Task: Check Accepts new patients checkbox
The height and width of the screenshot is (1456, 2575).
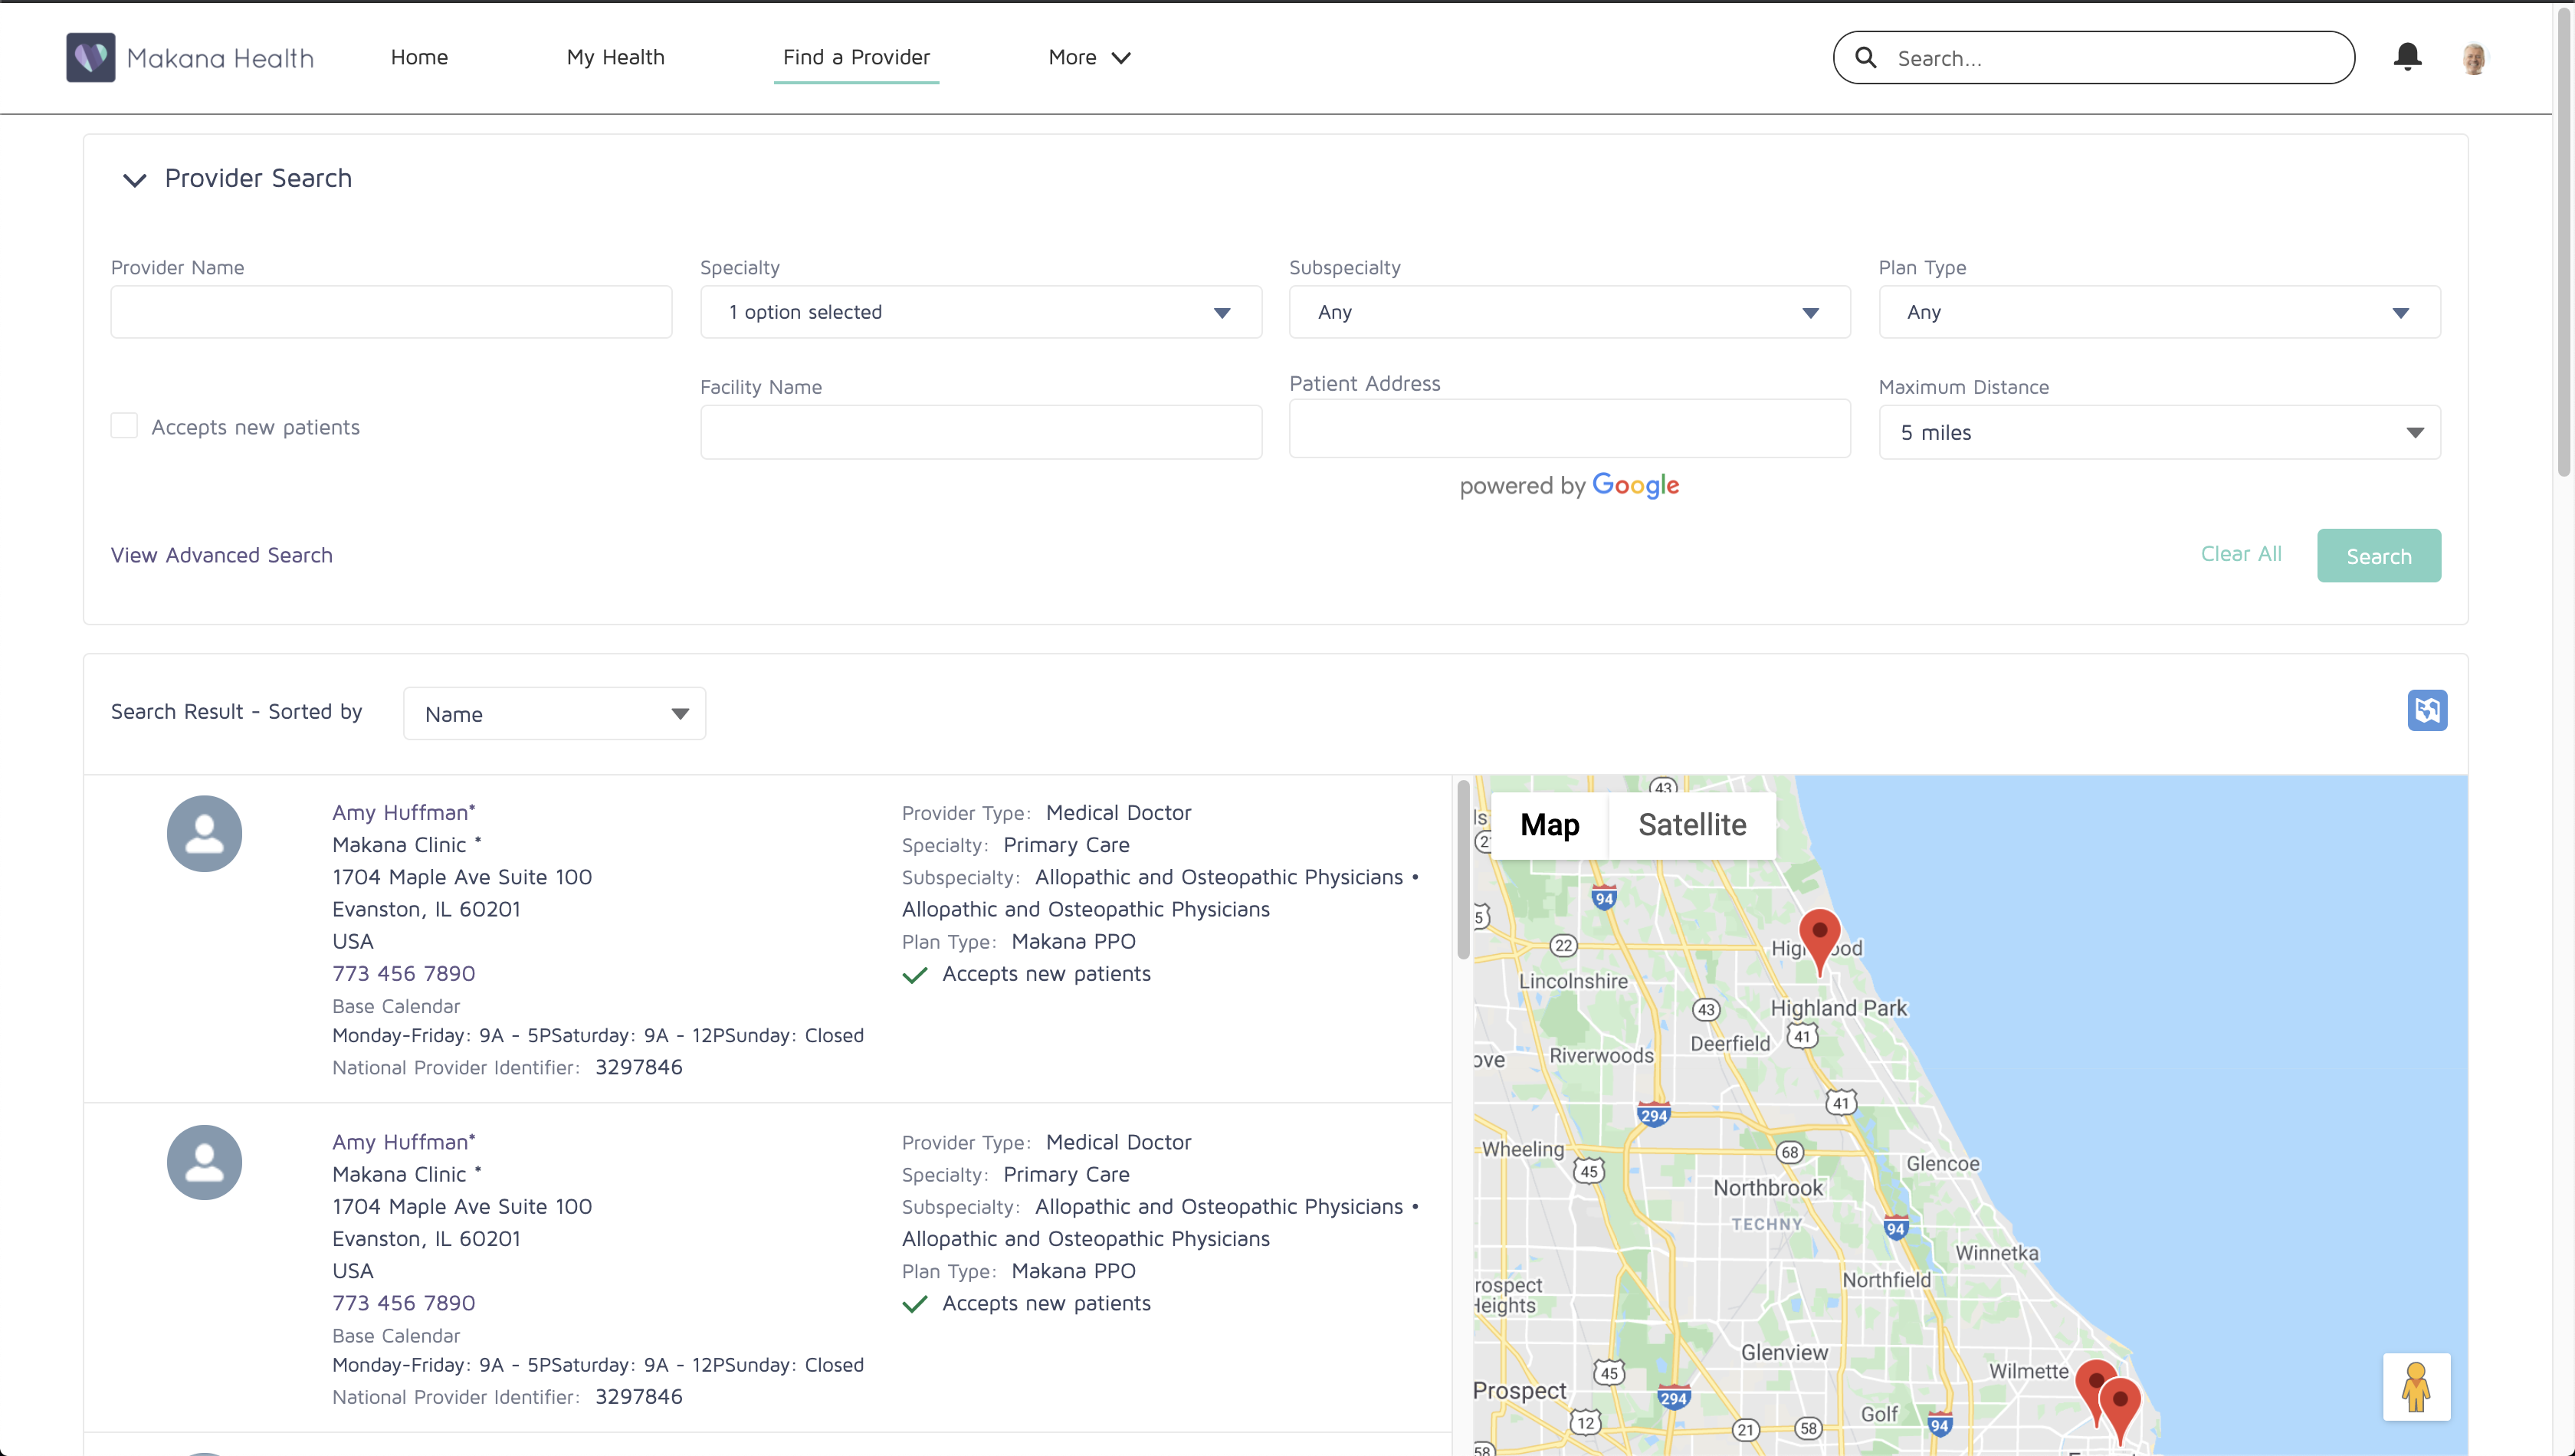Action: [124, 426]
